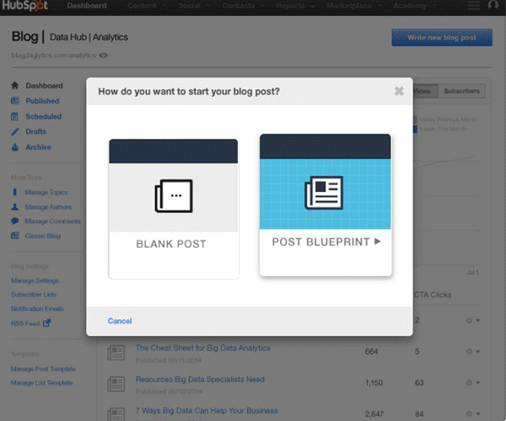
Task: Open Manage List Template
Action: point(42,382)
